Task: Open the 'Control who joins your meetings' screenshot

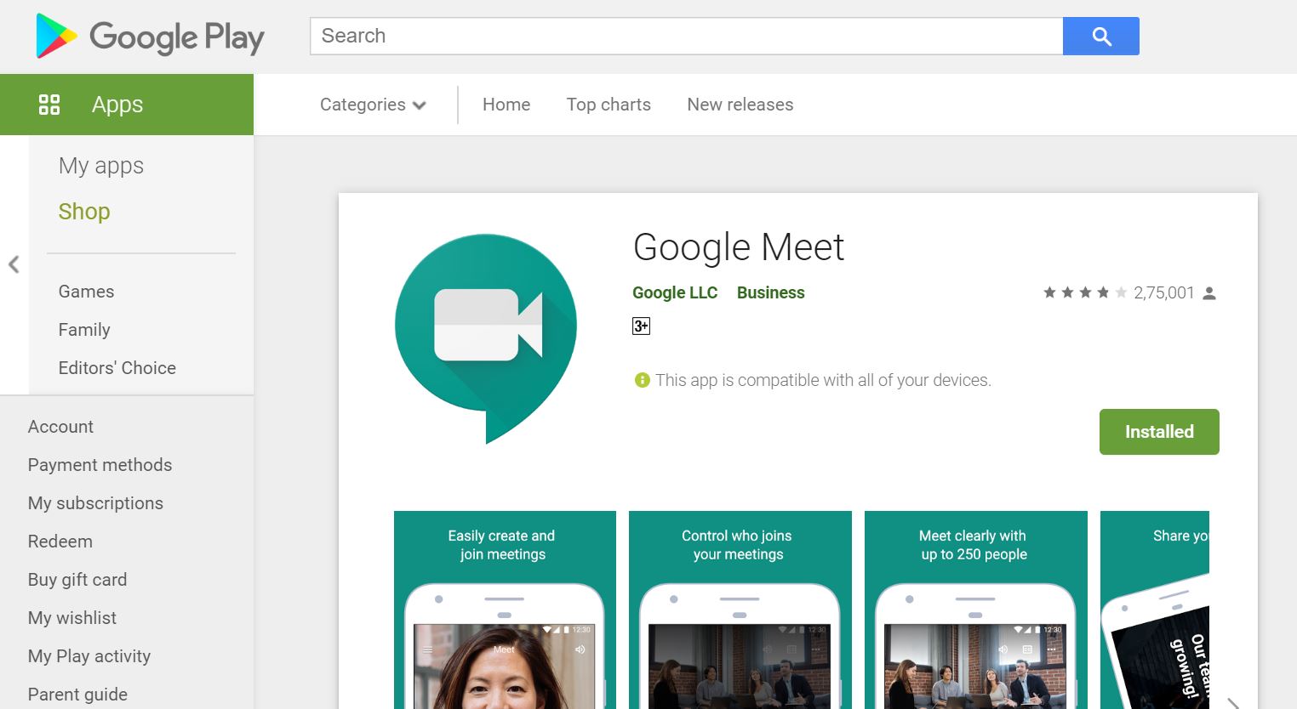Action: click(740, 610)
